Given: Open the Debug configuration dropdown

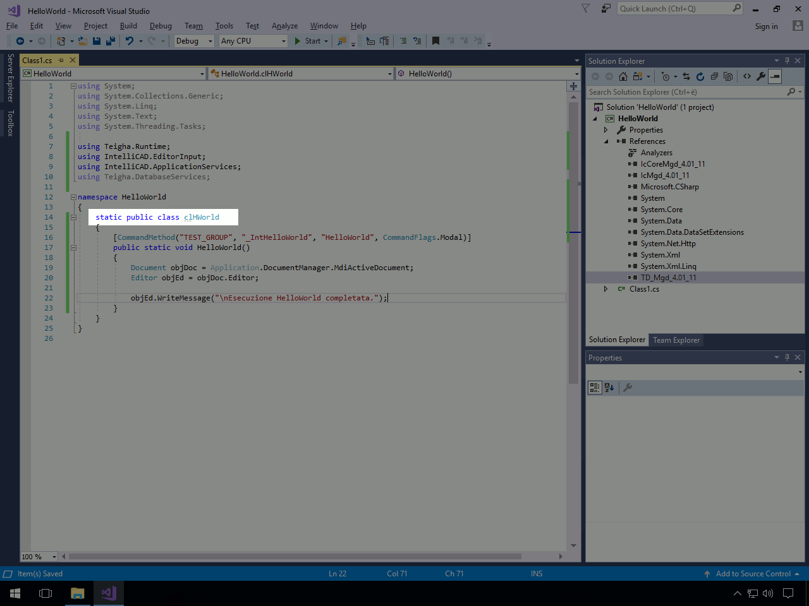Looking at the screenshot, I should click(x=194, y=41).
